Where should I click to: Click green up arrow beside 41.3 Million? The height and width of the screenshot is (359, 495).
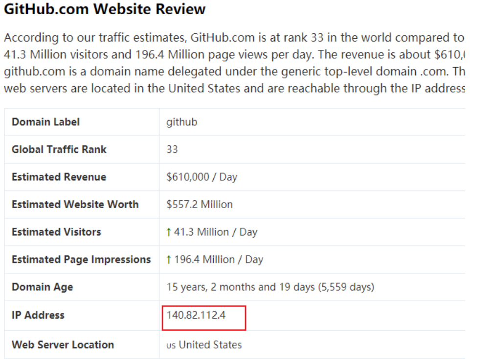pos(169,232)
